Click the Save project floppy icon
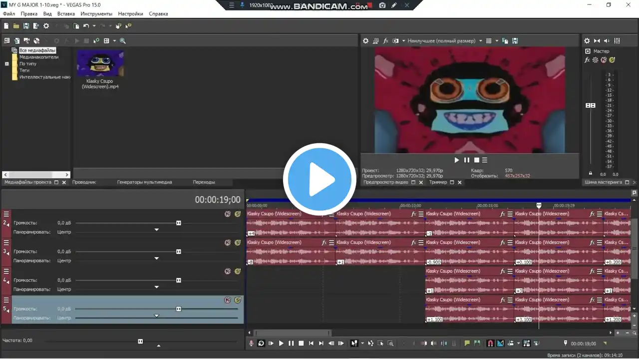639x359 pixels. tap(26, 26)
